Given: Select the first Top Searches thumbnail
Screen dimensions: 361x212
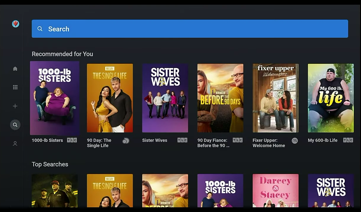Looking at the screenshot, I should [x=55, y=191].
